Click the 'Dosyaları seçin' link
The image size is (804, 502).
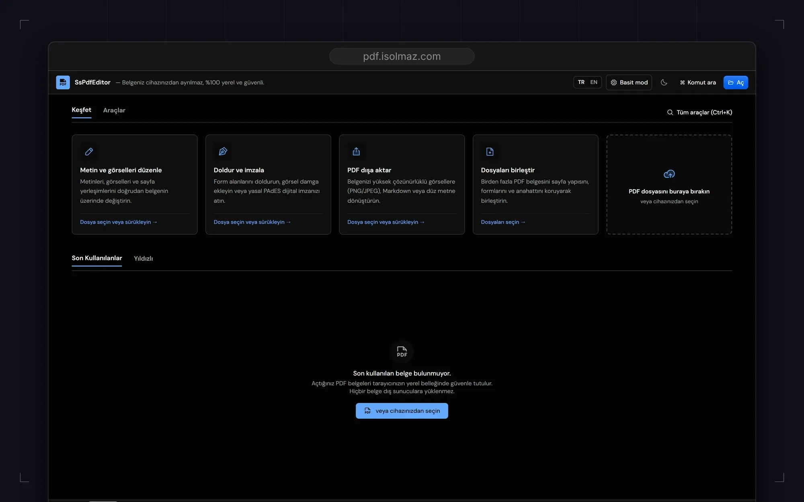(x=503, y=222)
